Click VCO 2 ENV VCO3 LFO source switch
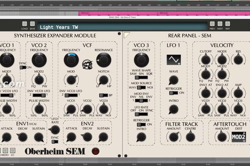The height and width of the screenshot is (166, 250). [x=39, y=95]
